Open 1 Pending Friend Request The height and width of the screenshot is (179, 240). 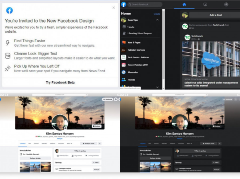[x=140, y=33]
